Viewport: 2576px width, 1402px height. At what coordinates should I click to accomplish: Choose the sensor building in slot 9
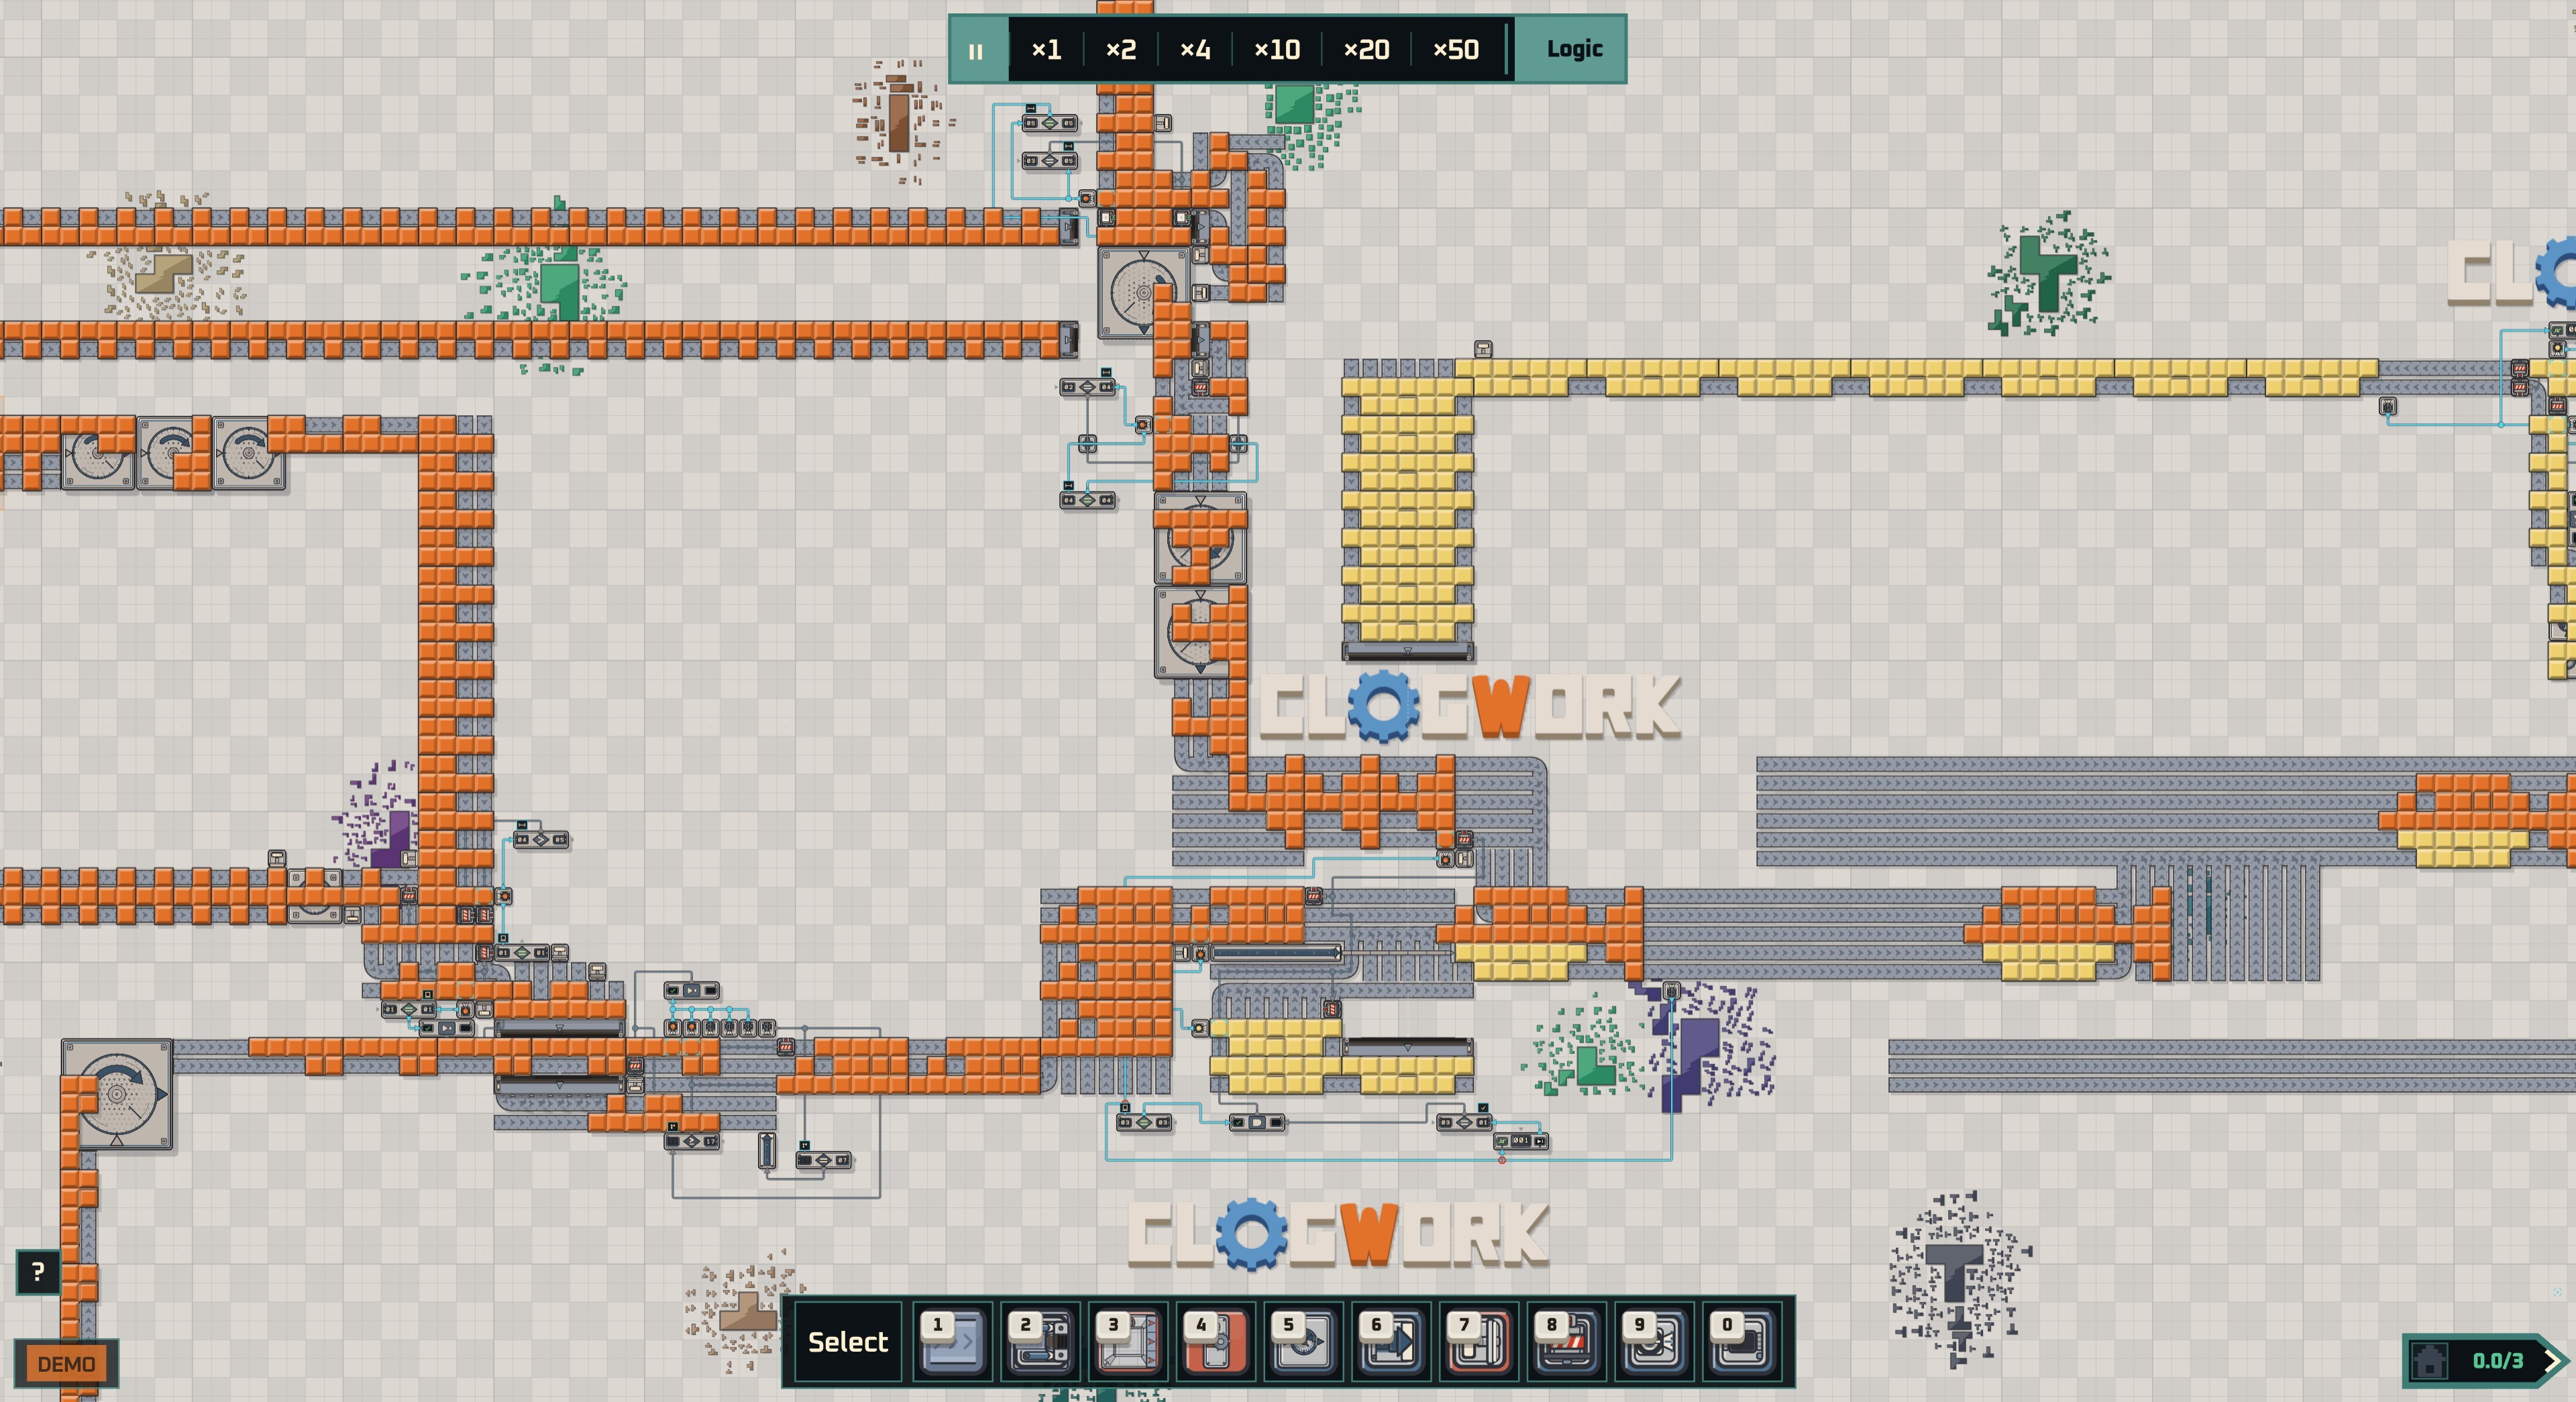pos(1654,1341)
